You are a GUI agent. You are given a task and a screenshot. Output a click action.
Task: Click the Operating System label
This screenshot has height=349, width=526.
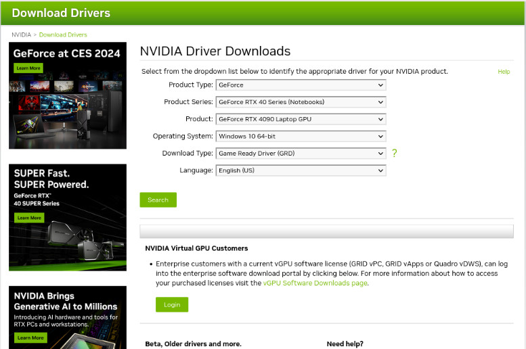pyautogui.click(x=183, y=136)
